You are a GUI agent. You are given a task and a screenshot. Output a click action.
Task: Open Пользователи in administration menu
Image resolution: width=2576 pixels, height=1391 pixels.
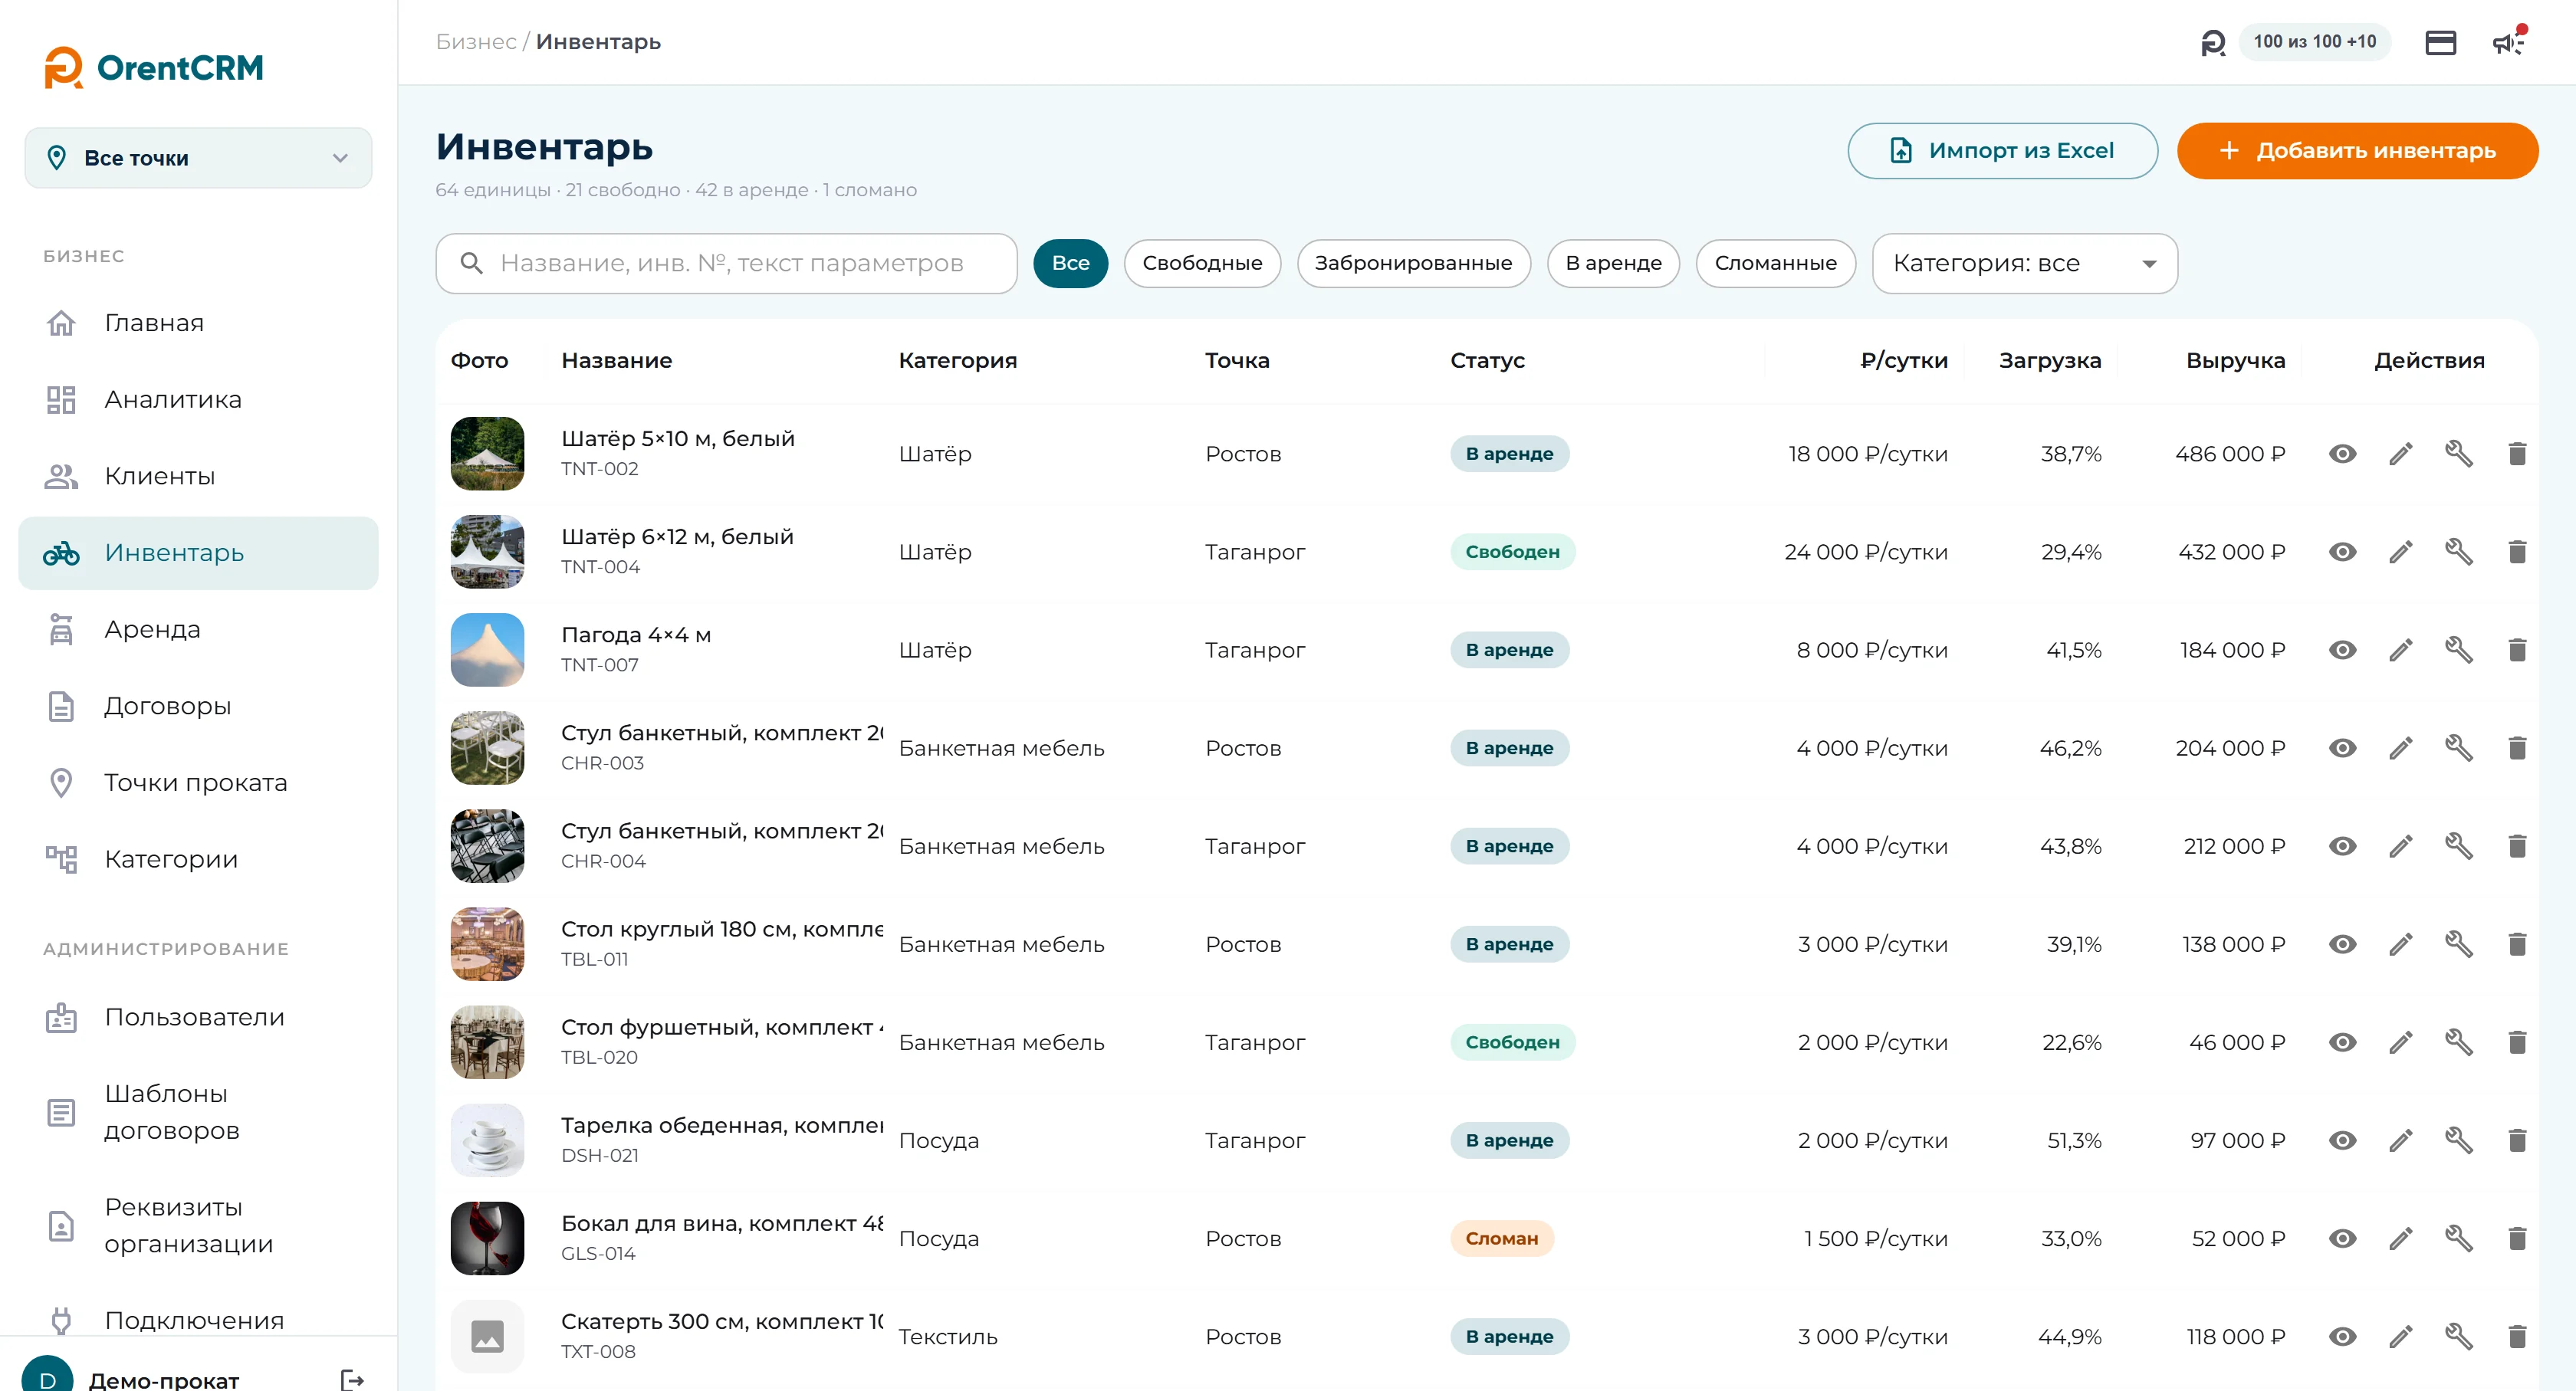(198, 1017)
